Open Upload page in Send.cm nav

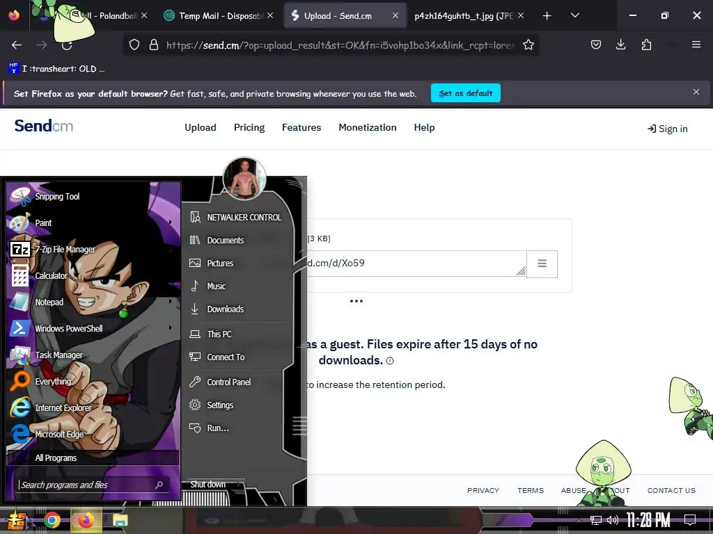point(200,128)
